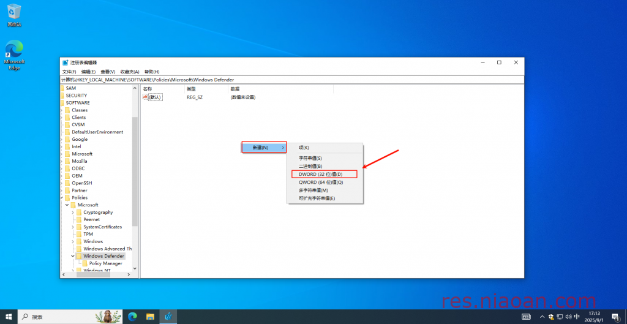
Task: Select the CVSM key
Action: (x=78, y=125)
